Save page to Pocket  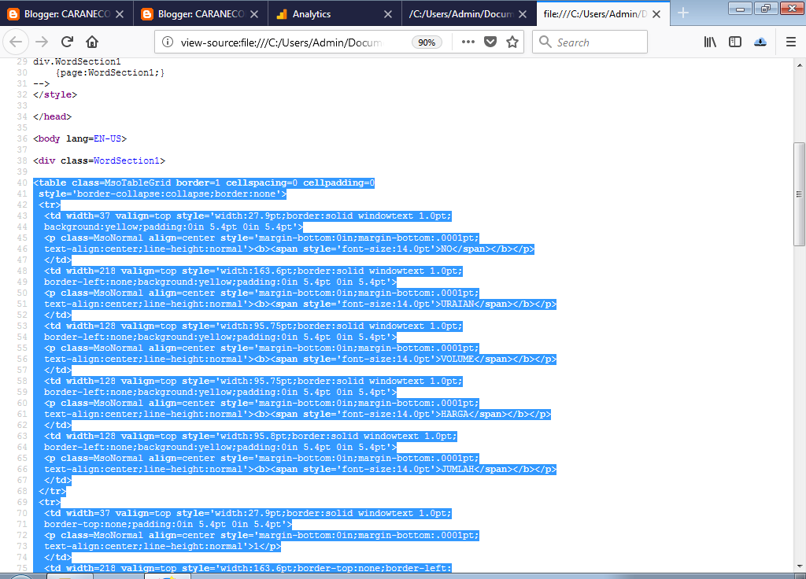coord(490,42)
